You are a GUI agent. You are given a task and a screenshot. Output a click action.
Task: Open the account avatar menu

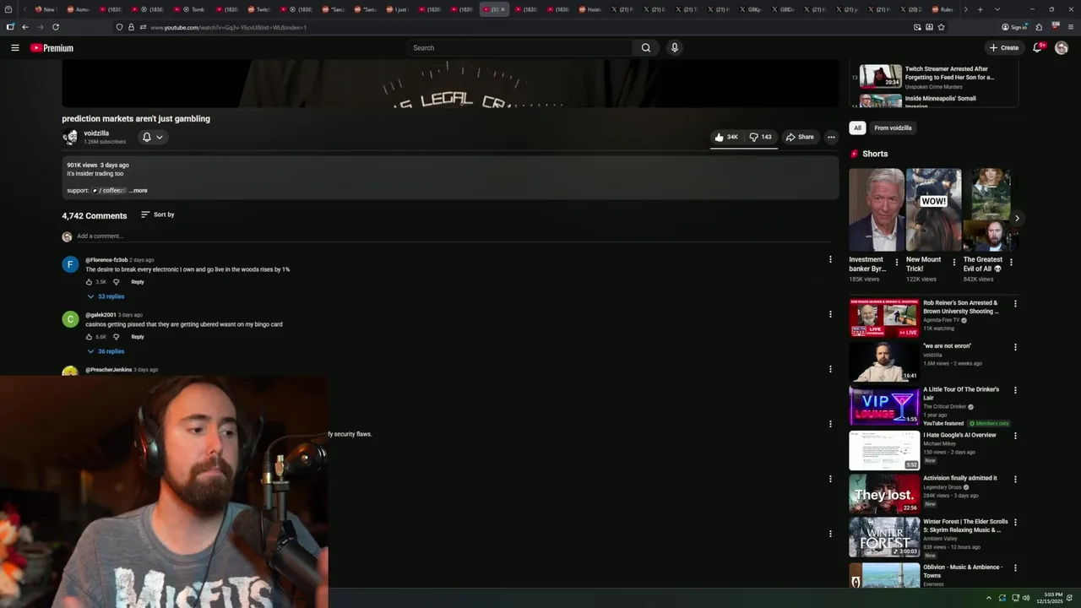[x=1062, y=48]
